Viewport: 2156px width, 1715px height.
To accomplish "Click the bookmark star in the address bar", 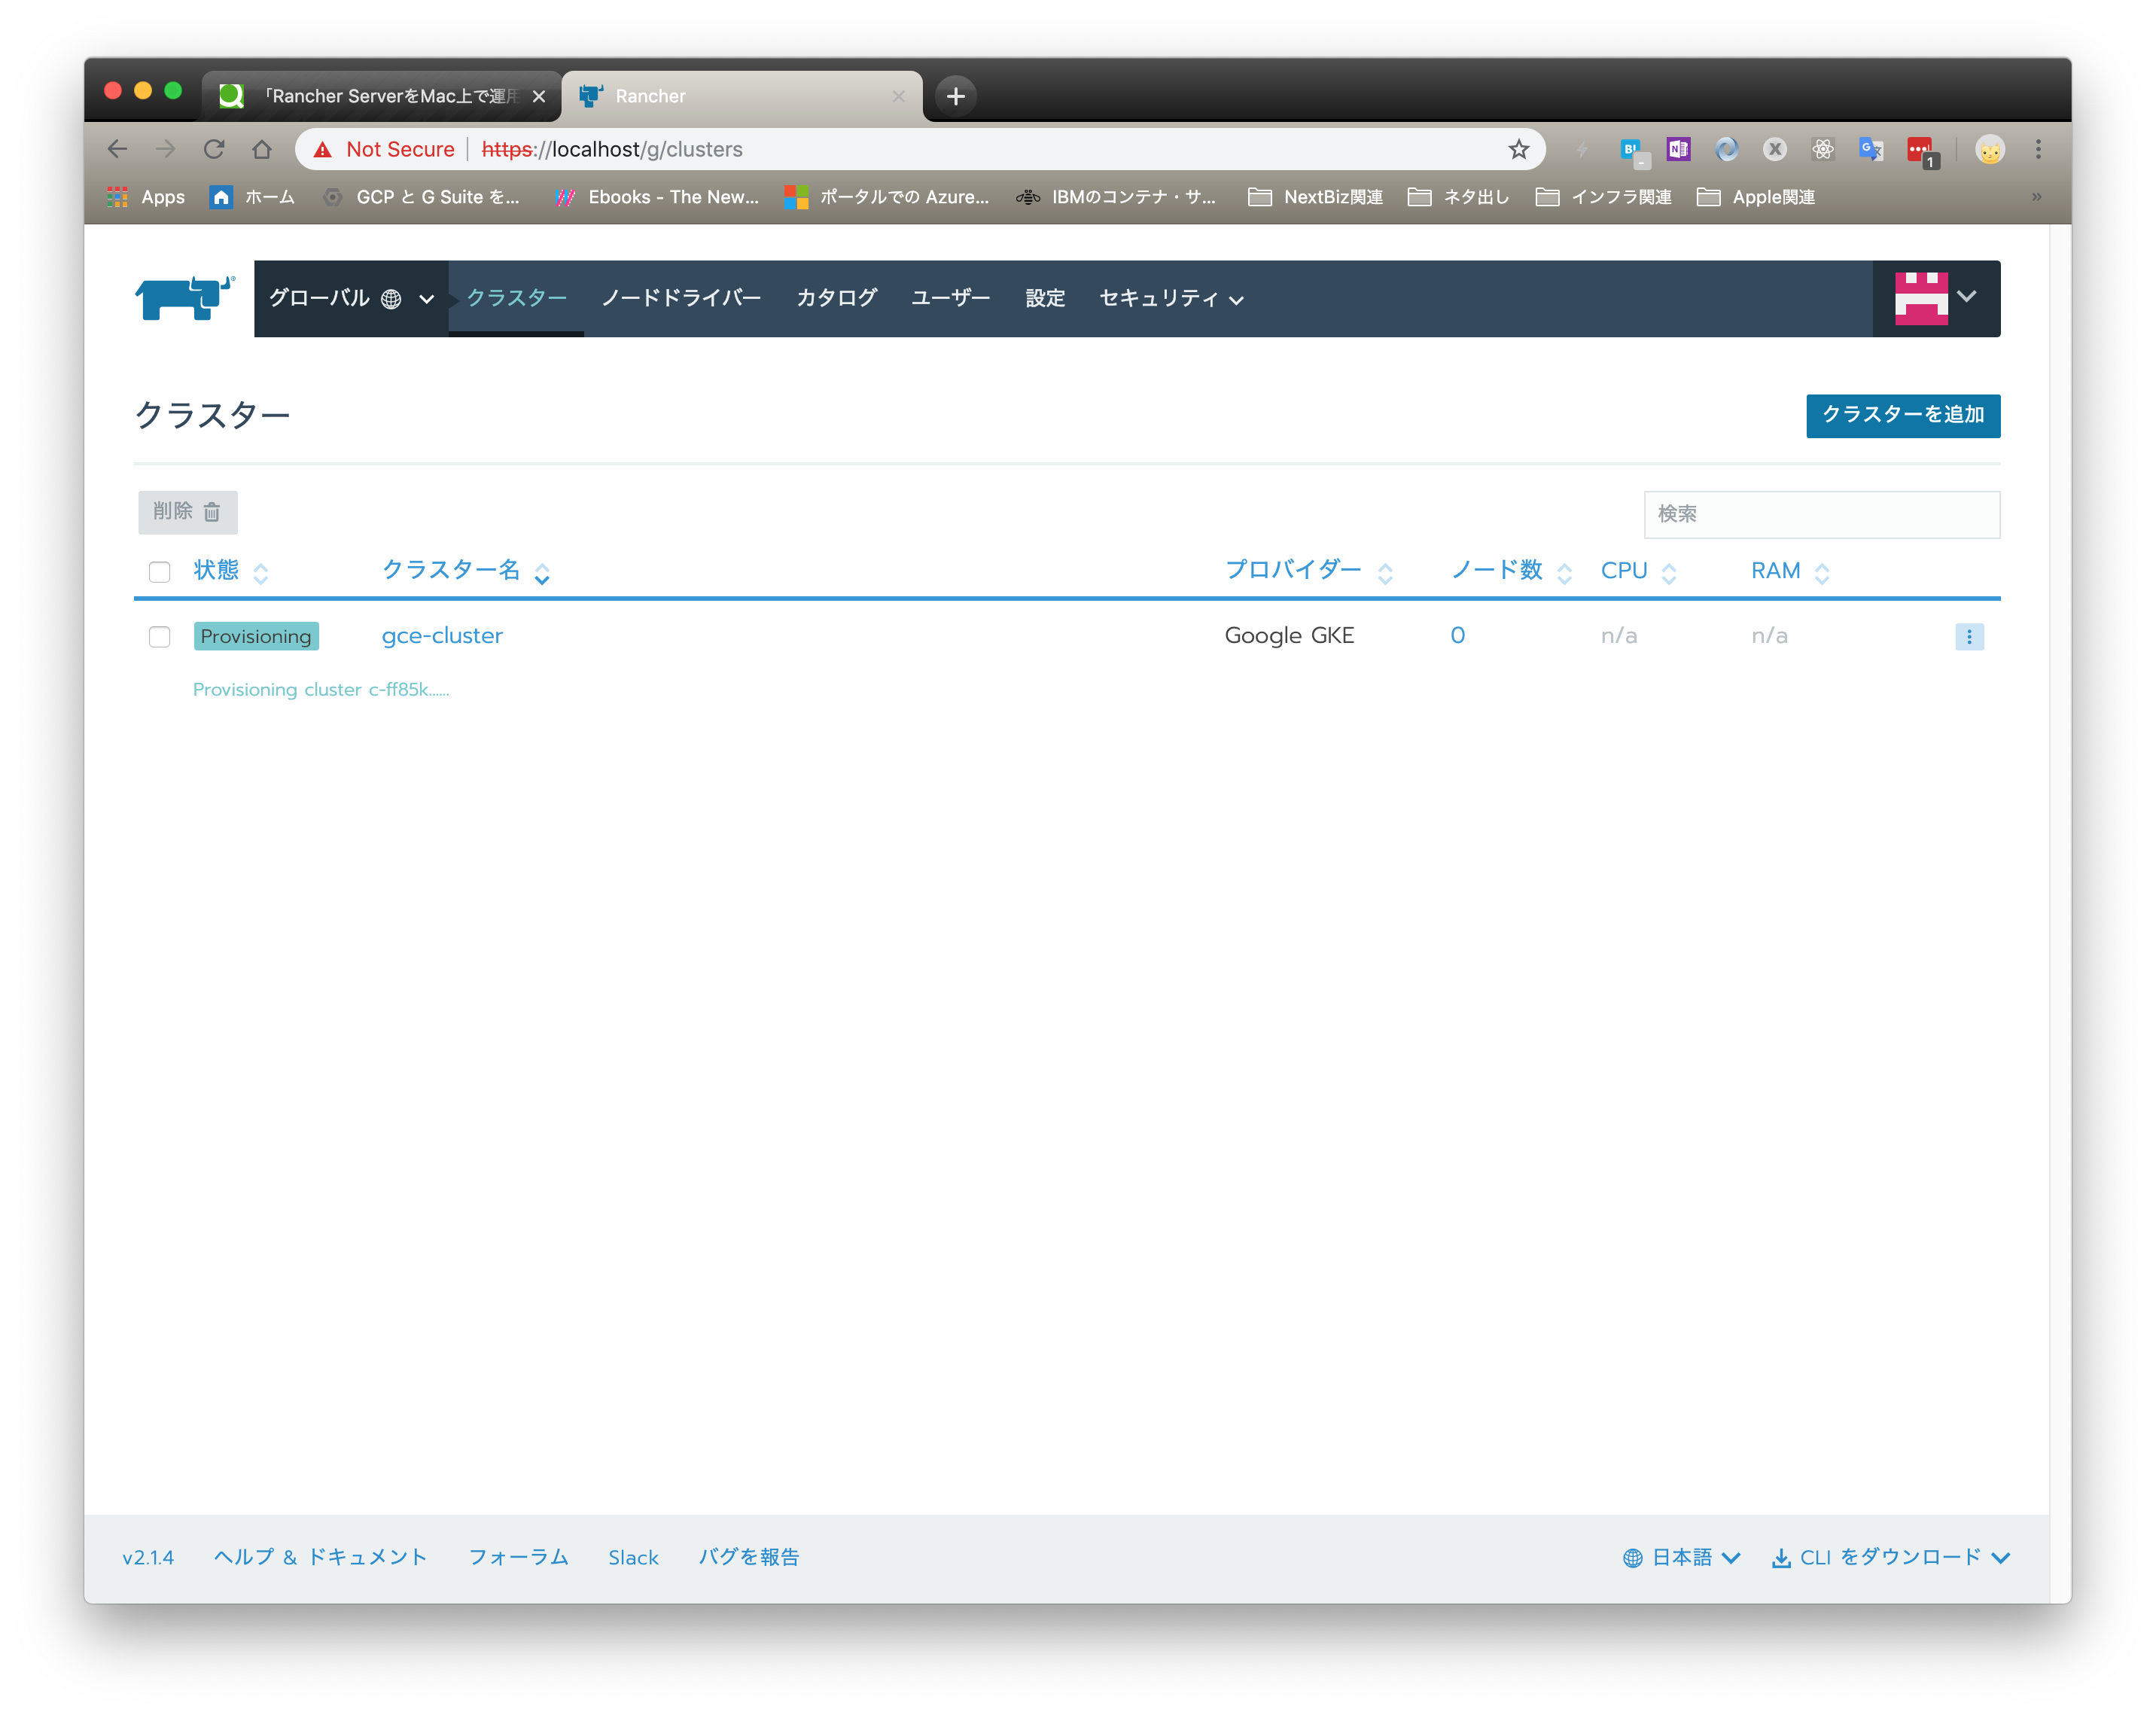I will pos(1518,149).
